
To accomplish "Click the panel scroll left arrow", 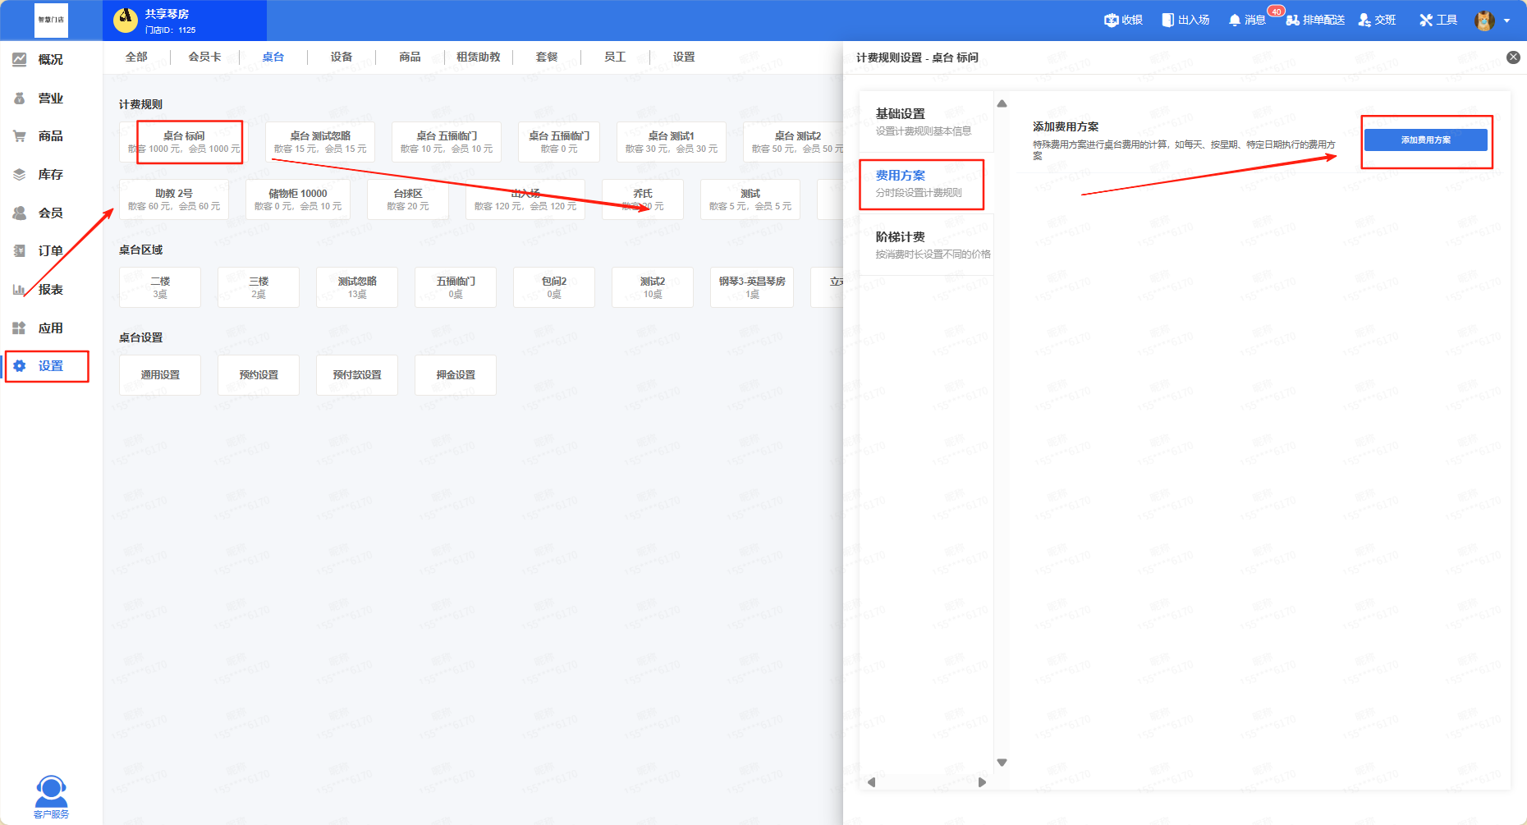I will tap(871, 782).
